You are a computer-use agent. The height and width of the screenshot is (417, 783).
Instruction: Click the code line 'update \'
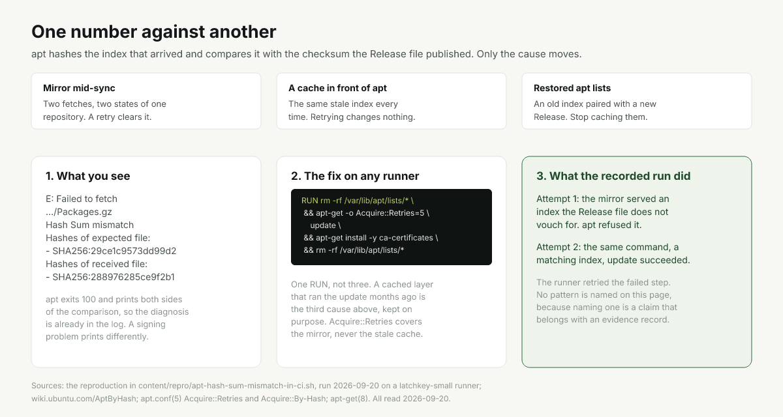click(326, 225)
